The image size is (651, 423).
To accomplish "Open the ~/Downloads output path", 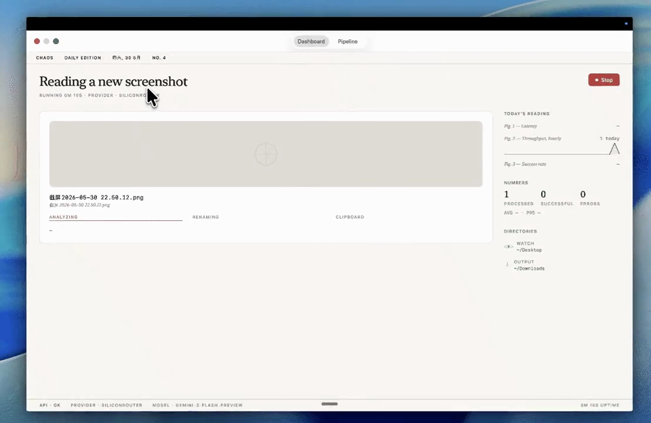I will coord(529,268).
